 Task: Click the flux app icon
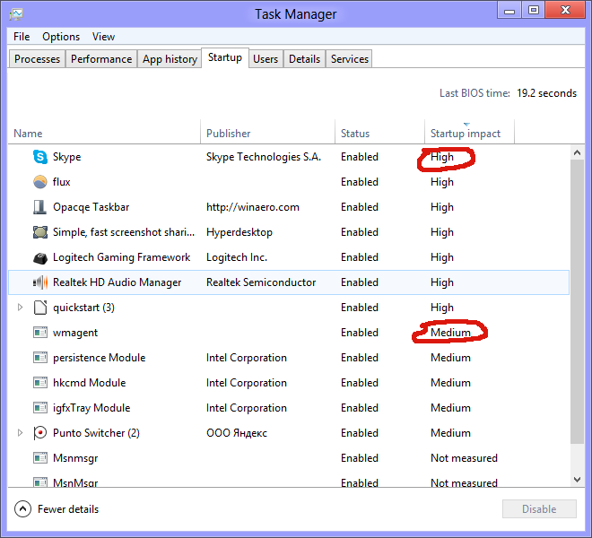pos(40,182)
